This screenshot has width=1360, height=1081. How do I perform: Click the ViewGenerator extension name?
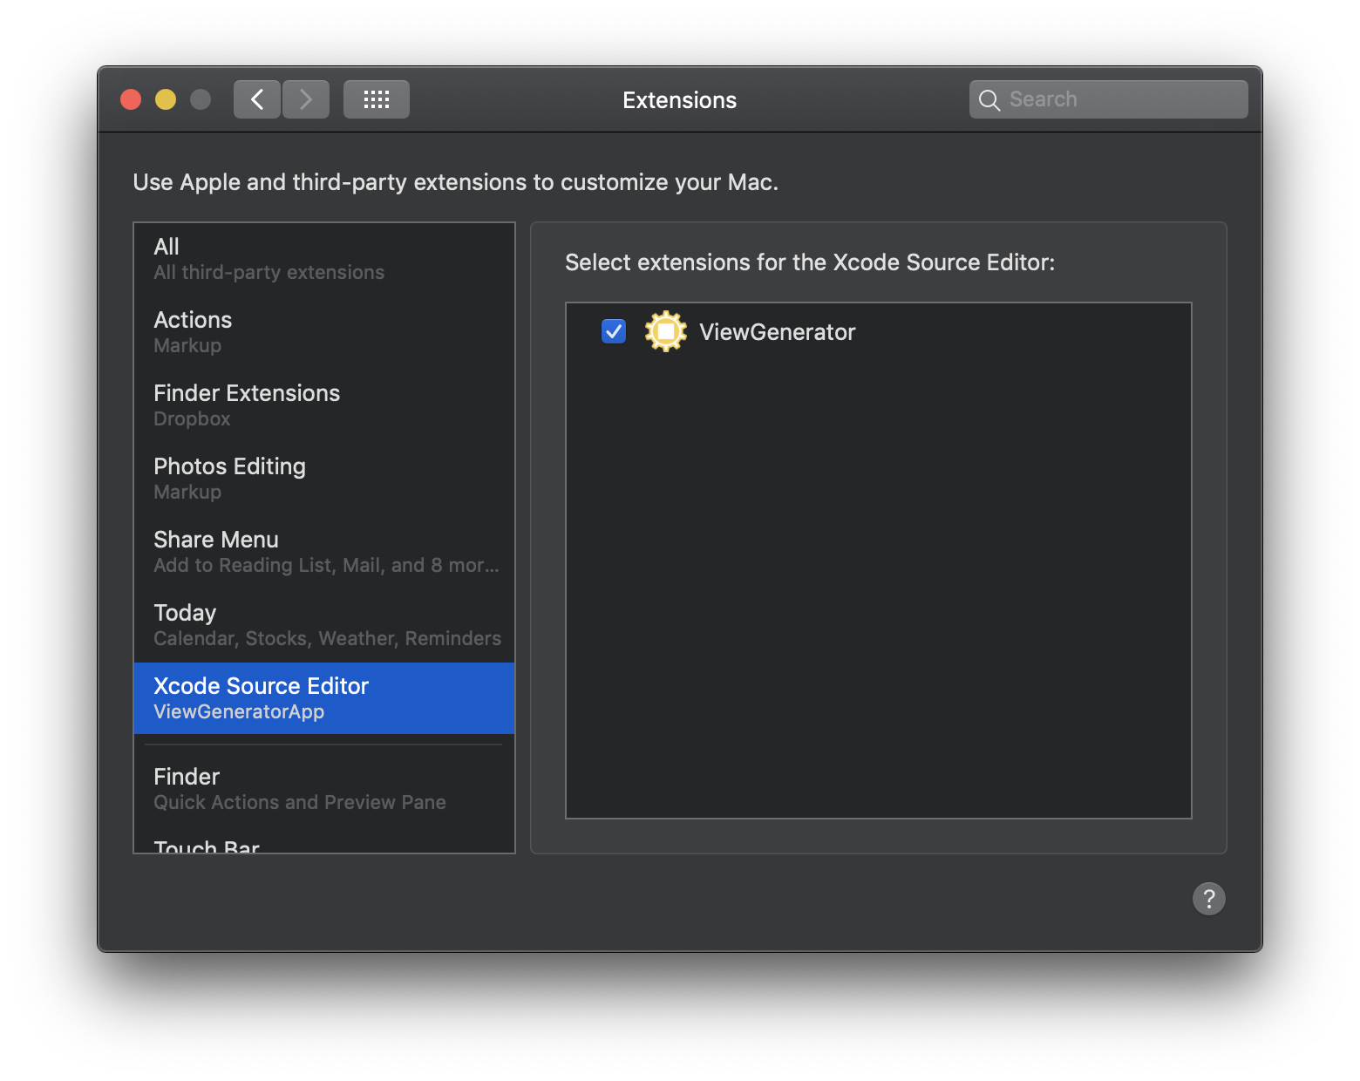point(778,332)
